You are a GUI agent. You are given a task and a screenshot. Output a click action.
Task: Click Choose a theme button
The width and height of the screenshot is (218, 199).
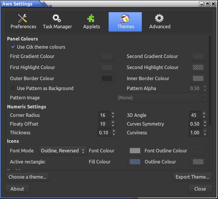(27, 177)
